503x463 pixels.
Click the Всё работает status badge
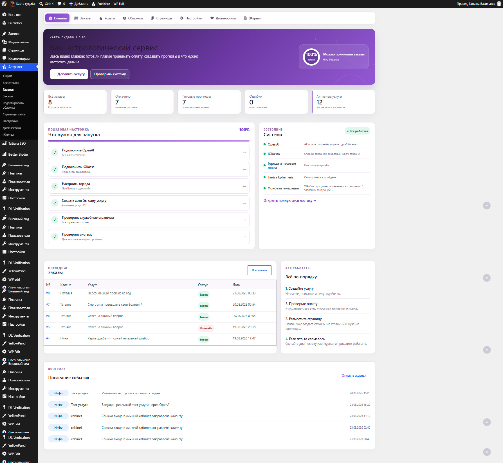point(357,131)
